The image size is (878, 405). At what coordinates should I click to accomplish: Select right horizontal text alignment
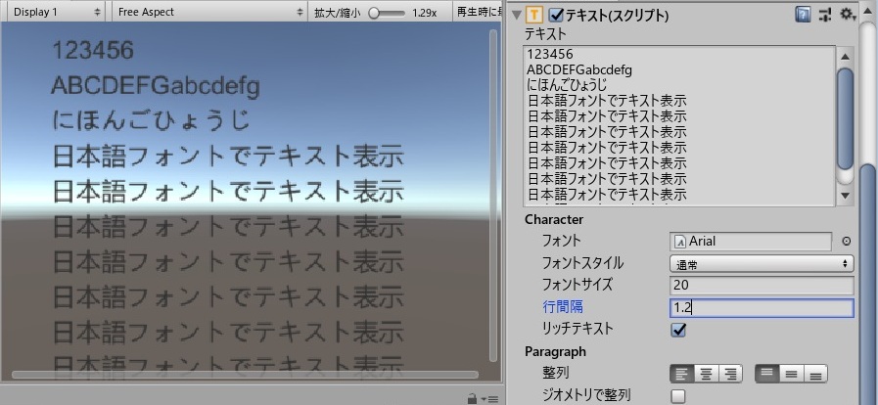(730, 373)
